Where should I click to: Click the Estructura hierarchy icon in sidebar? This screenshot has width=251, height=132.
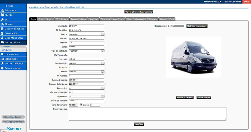pos(2,10)
